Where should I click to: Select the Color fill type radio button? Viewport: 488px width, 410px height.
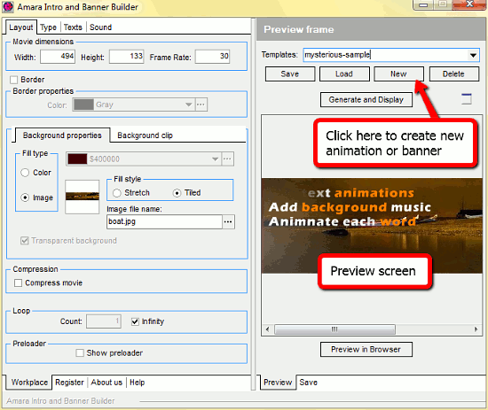pos(25,173)
